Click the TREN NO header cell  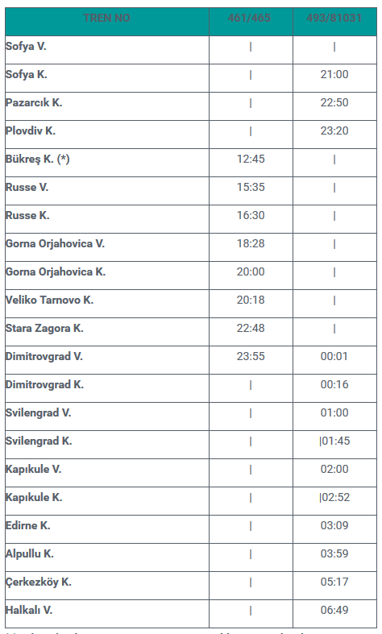[107, 18]
